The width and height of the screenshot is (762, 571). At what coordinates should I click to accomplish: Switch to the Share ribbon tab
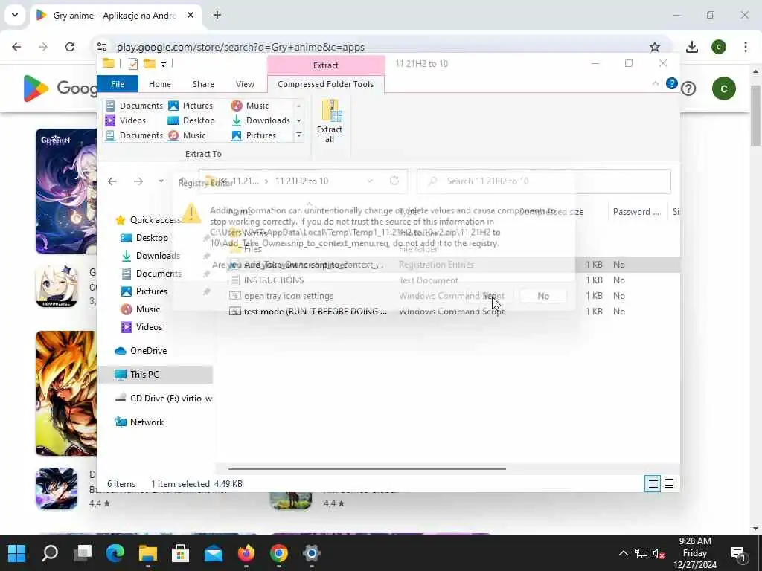pos(203,84)
